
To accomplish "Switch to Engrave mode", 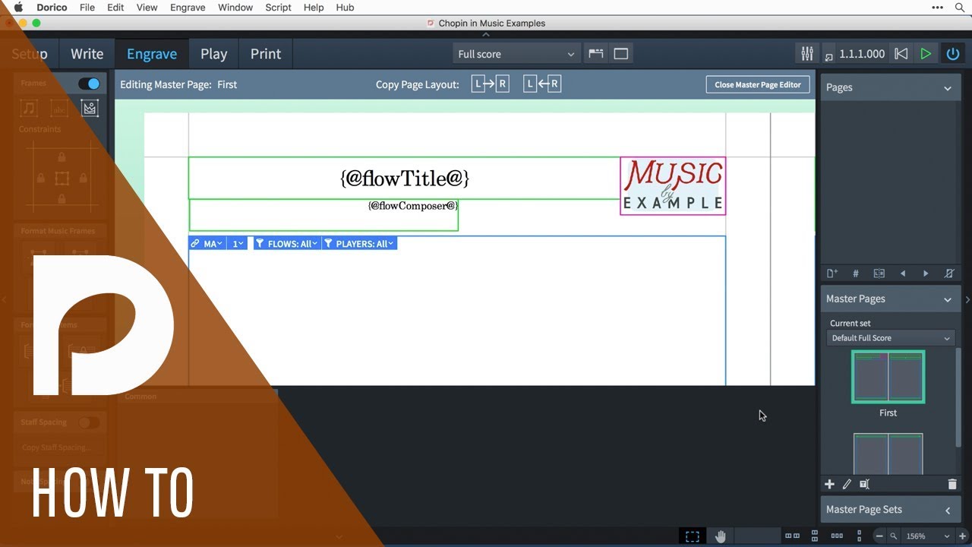I will [x=152, y=54].
